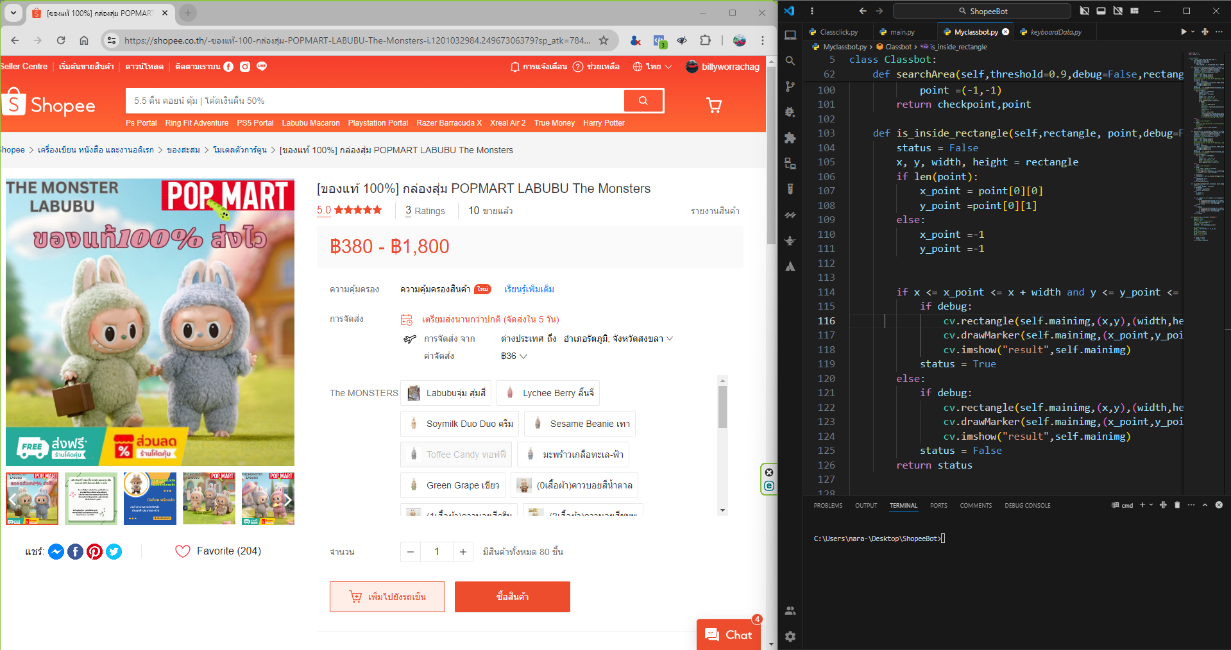Kill the terminal with trash icon
This screenshot has height=650, width=1231.
pyautogui.click(x=1177, y=505)
